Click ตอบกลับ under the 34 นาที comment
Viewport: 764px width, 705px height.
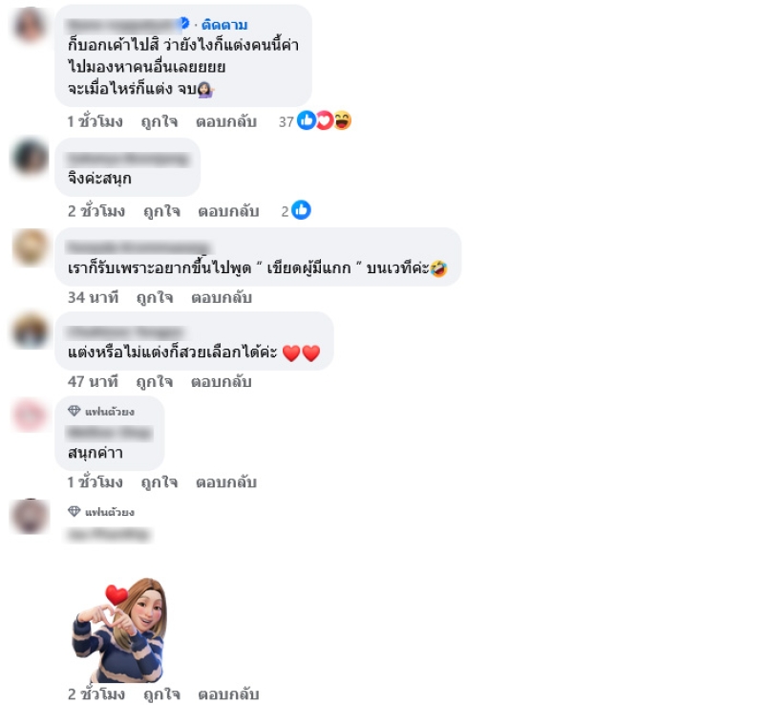(222, 297)
